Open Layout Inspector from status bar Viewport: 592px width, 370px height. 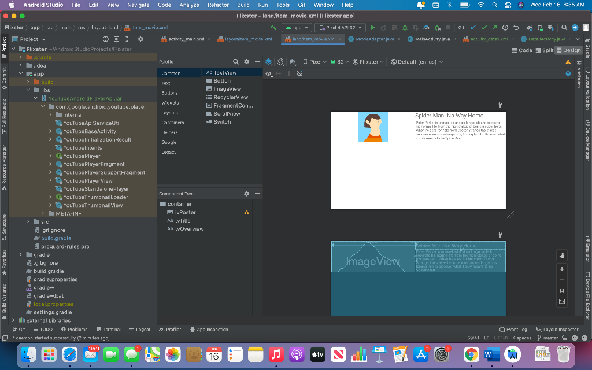(557, 330)
